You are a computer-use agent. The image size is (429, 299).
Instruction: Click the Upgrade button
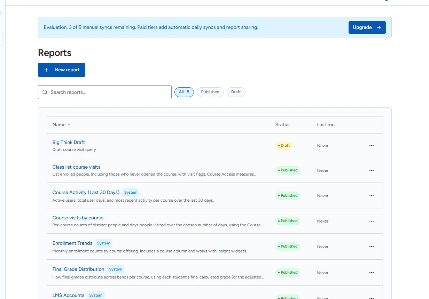pos(367,27)
